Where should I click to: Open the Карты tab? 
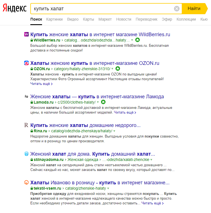pos(89,19)
